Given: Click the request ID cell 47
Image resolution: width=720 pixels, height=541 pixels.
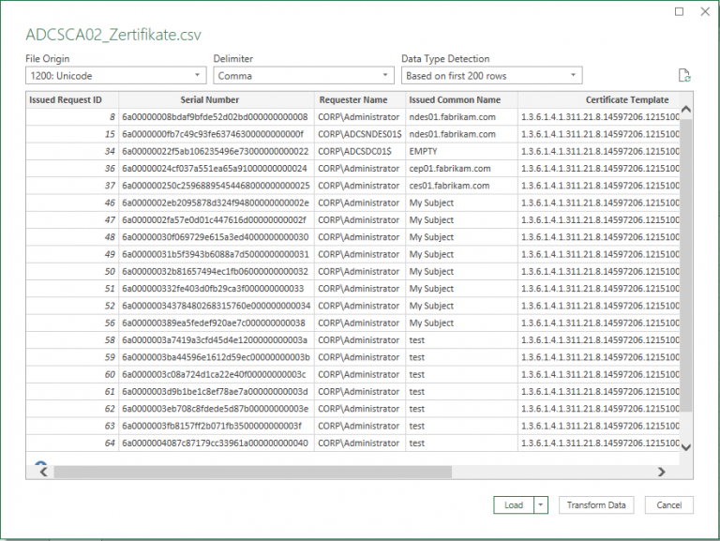Looking at the screenshot, I should 72,220.
